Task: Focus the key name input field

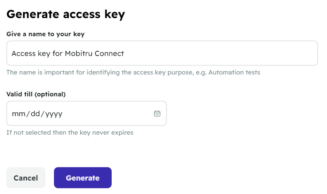Action: point(162,53)
